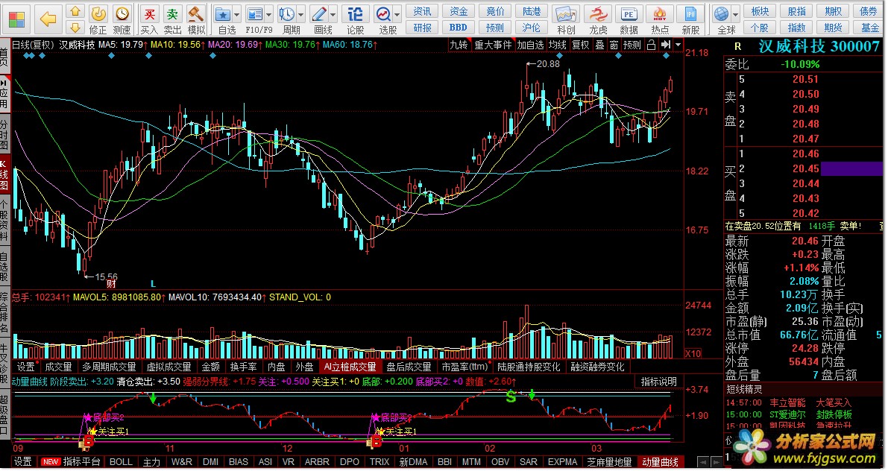This screenshot has width=888, height=471.
Task: Open the 修正 correction tool
Action: [98, 19]
